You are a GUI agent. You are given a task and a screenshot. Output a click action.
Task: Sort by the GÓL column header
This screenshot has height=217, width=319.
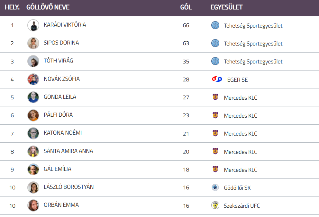(186, 7)
